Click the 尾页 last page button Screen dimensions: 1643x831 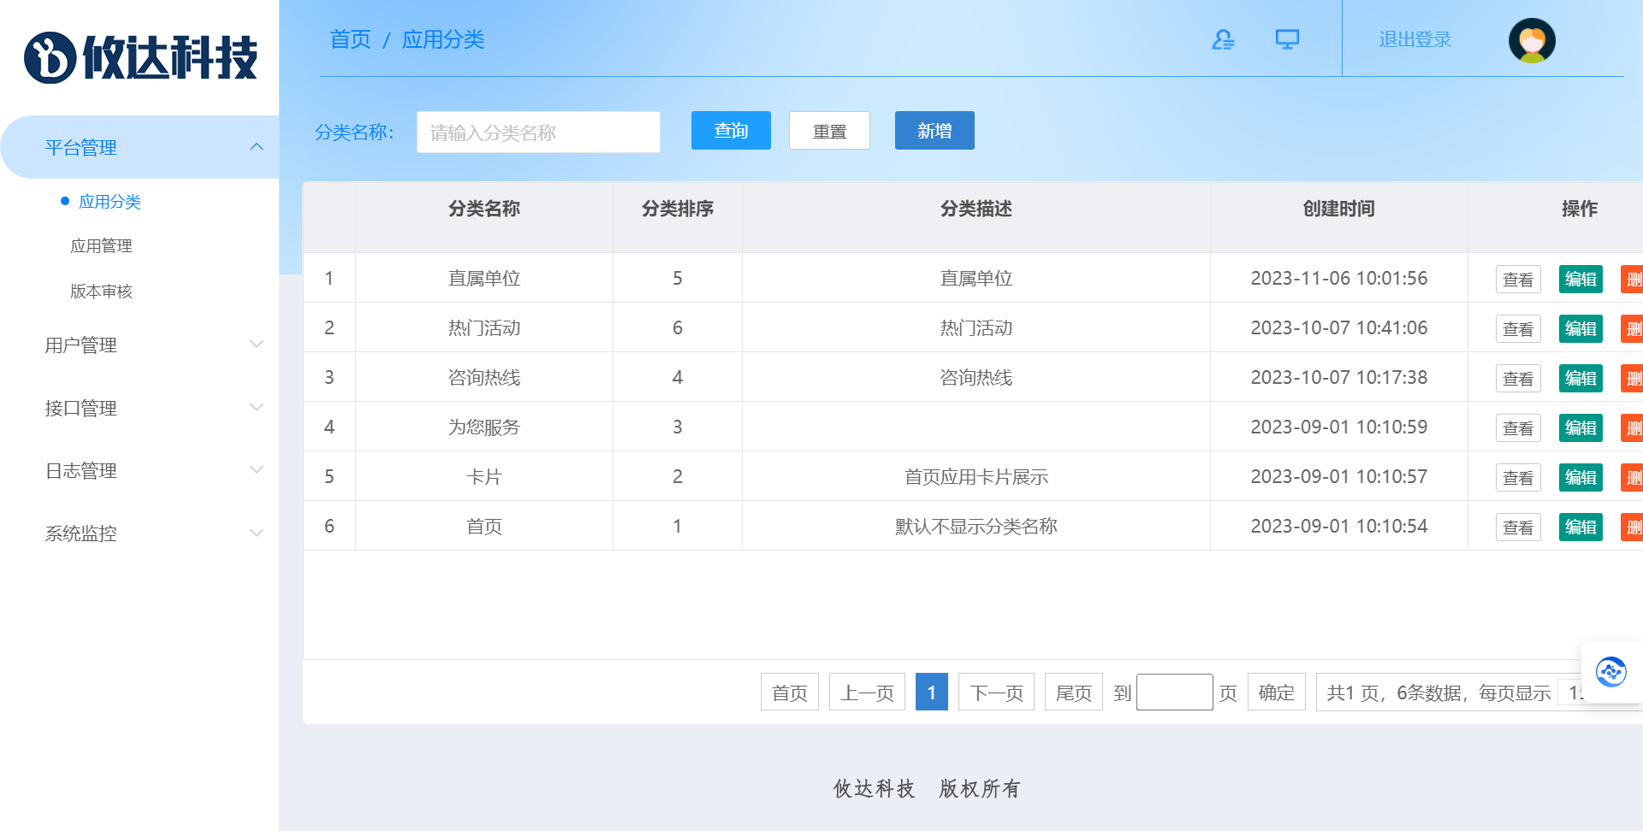pyautogui.click(x=1074, y=692)
